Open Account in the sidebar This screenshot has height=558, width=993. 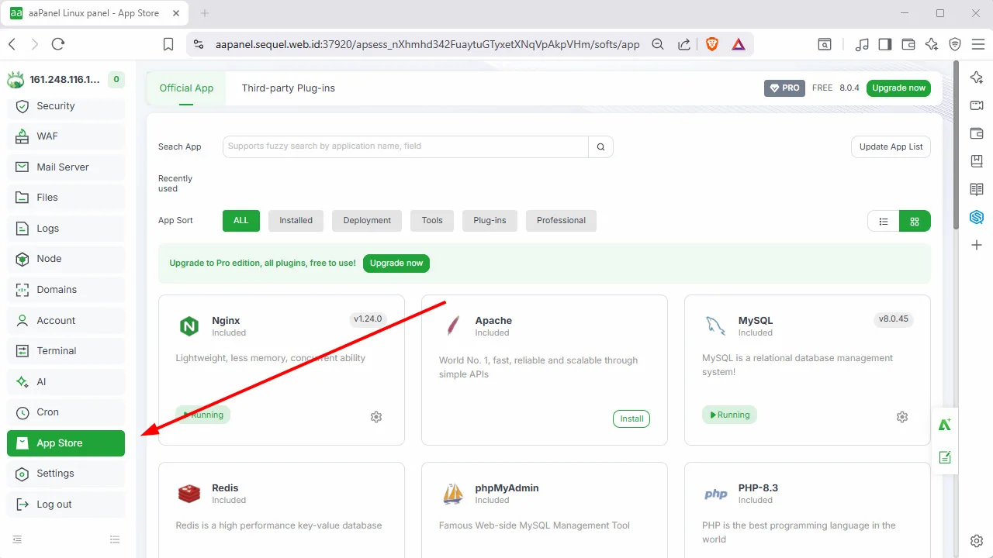66,321
